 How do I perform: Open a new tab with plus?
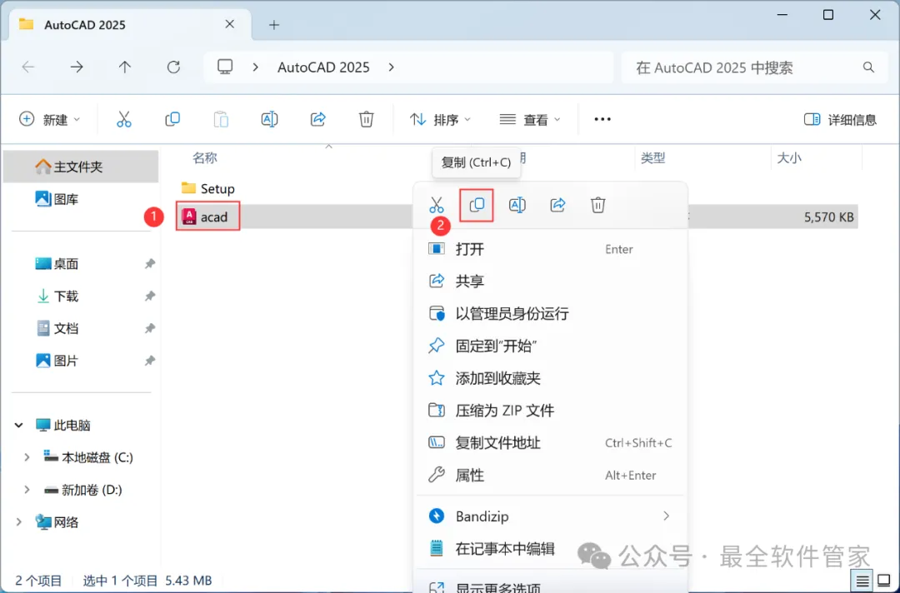pyautogui.click(x=274, y=25)
